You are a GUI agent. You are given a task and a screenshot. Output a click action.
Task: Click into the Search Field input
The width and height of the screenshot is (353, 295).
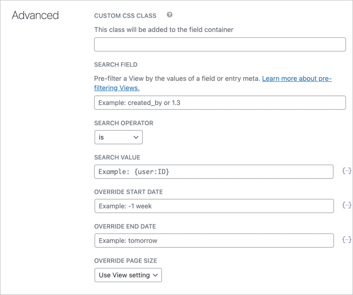220,103
